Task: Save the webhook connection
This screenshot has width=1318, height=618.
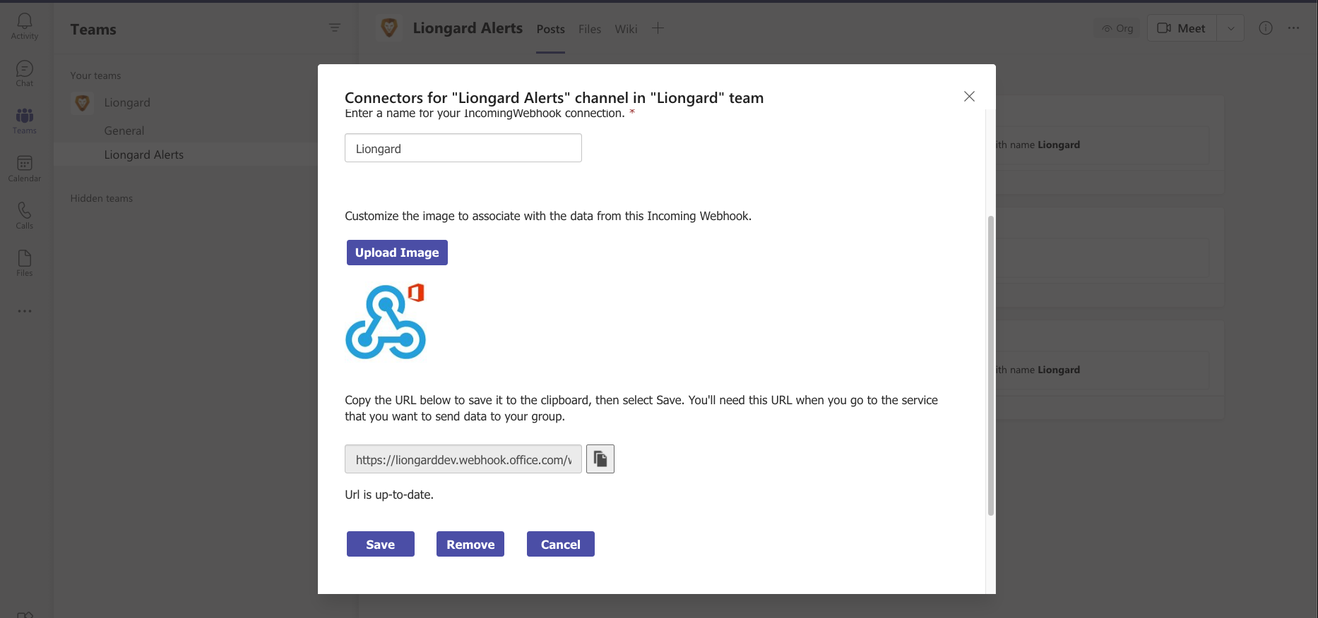Action: point(381,544)
